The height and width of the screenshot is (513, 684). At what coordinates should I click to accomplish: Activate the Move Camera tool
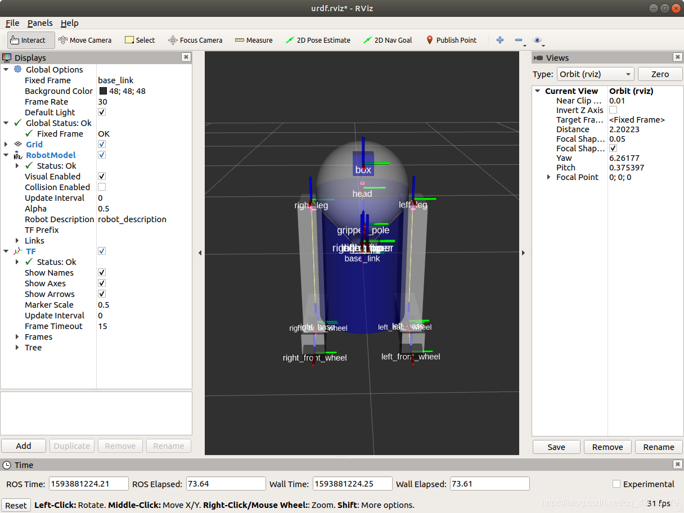click(85, 40)
